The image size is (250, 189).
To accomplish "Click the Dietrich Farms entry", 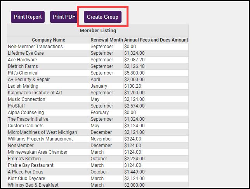I will coord(23,66).
